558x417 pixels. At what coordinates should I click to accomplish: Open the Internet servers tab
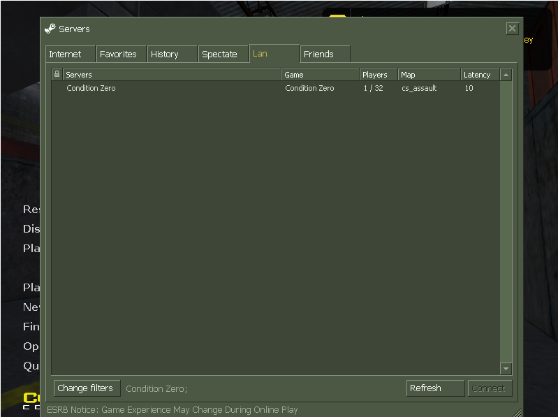click(70, 54)
